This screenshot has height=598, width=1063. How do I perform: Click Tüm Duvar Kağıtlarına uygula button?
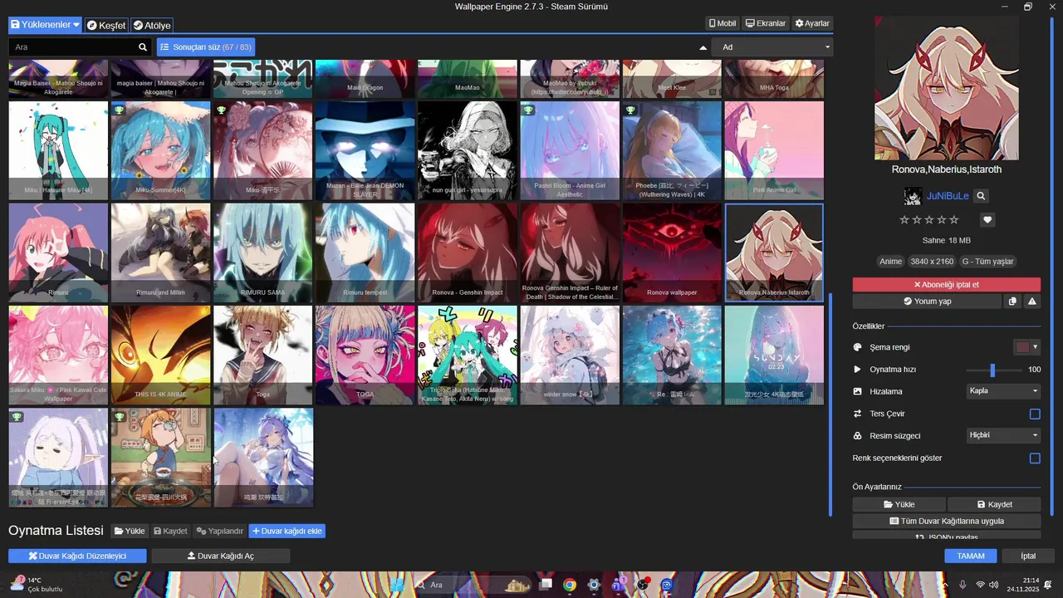tap(947, 521)
